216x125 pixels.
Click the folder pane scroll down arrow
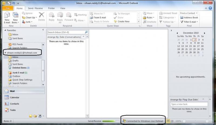43,85
